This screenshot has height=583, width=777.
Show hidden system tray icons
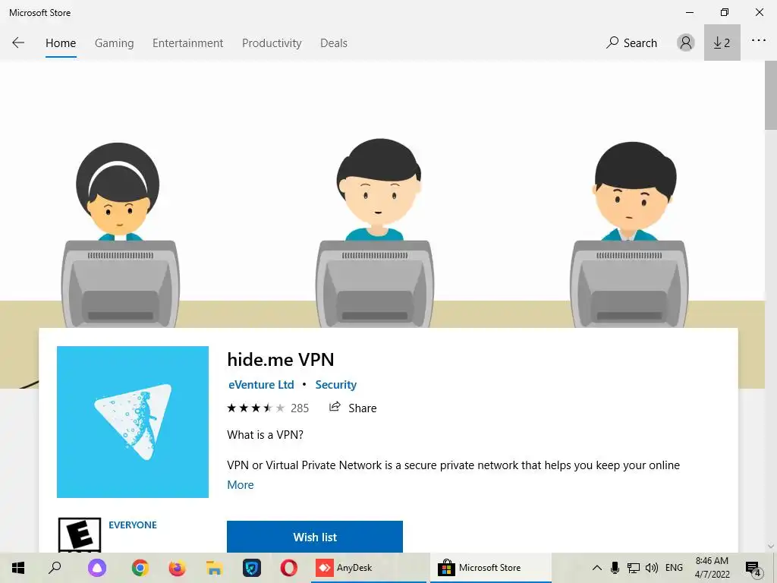597,568
